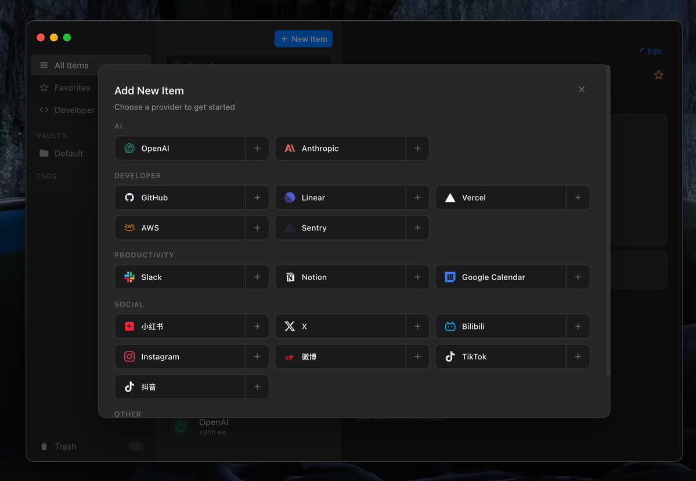This screenshot has width=696, height=481.
Task: Click the plus button next to Google Calendar
Action: tap(578, 277)
